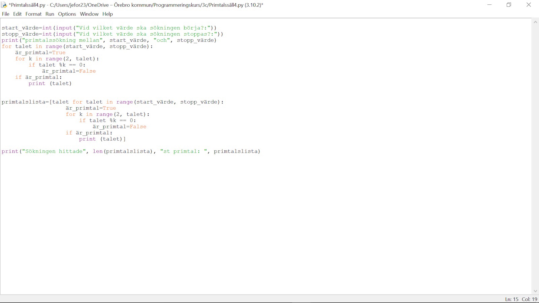Open the Format menu

pos(33,14)
